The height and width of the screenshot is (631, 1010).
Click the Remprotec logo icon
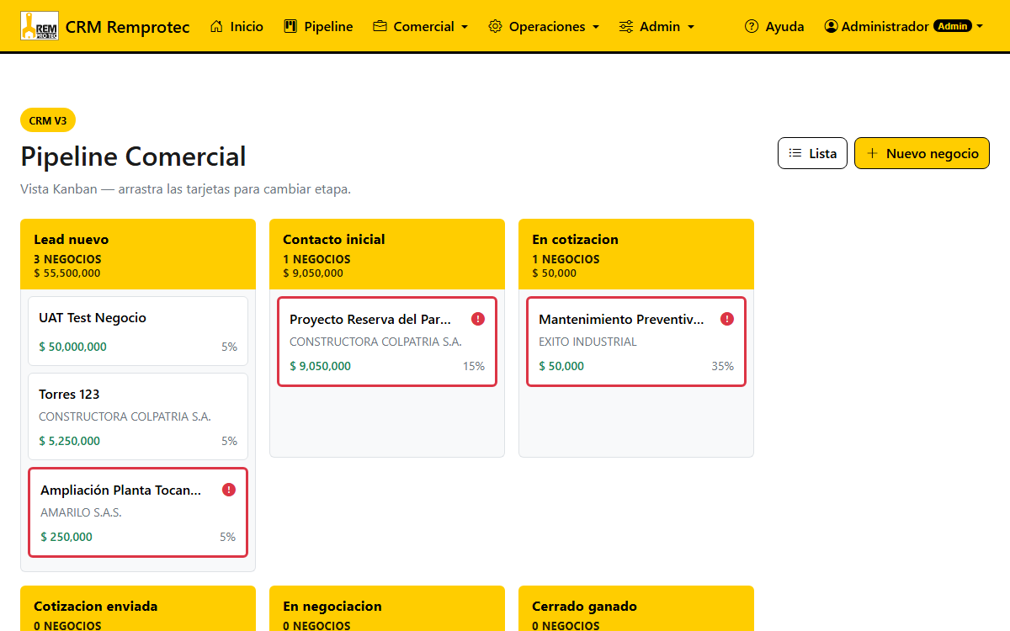(x=40, y=26)
